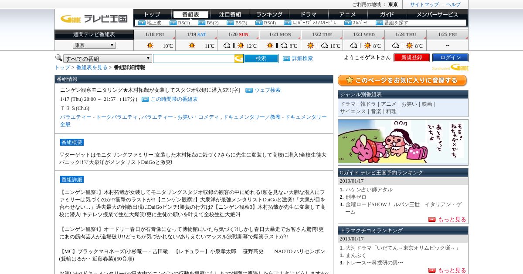Screen dimensions: 523x274
Task: Click arrow icon beside BS(2)
Action: click(202, 23)
